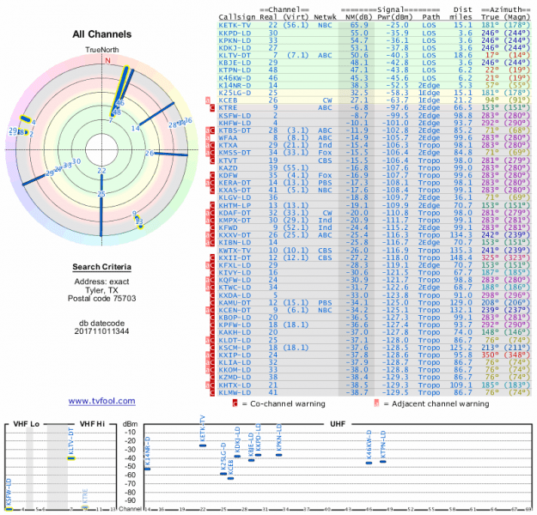
Task: Click the KWTX-TV callsign
Action: [235, 251]
